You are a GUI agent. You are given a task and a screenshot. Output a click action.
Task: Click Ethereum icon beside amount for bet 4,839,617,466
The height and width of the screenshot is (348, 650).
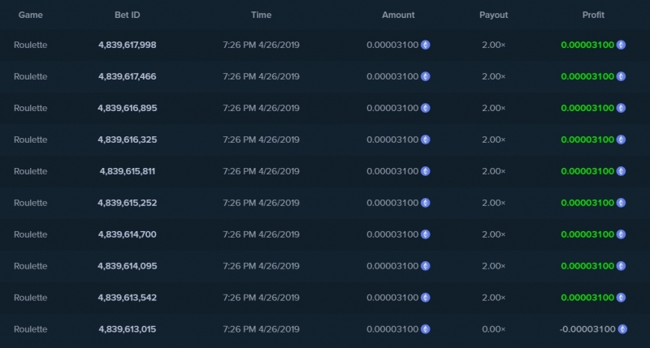425,76
